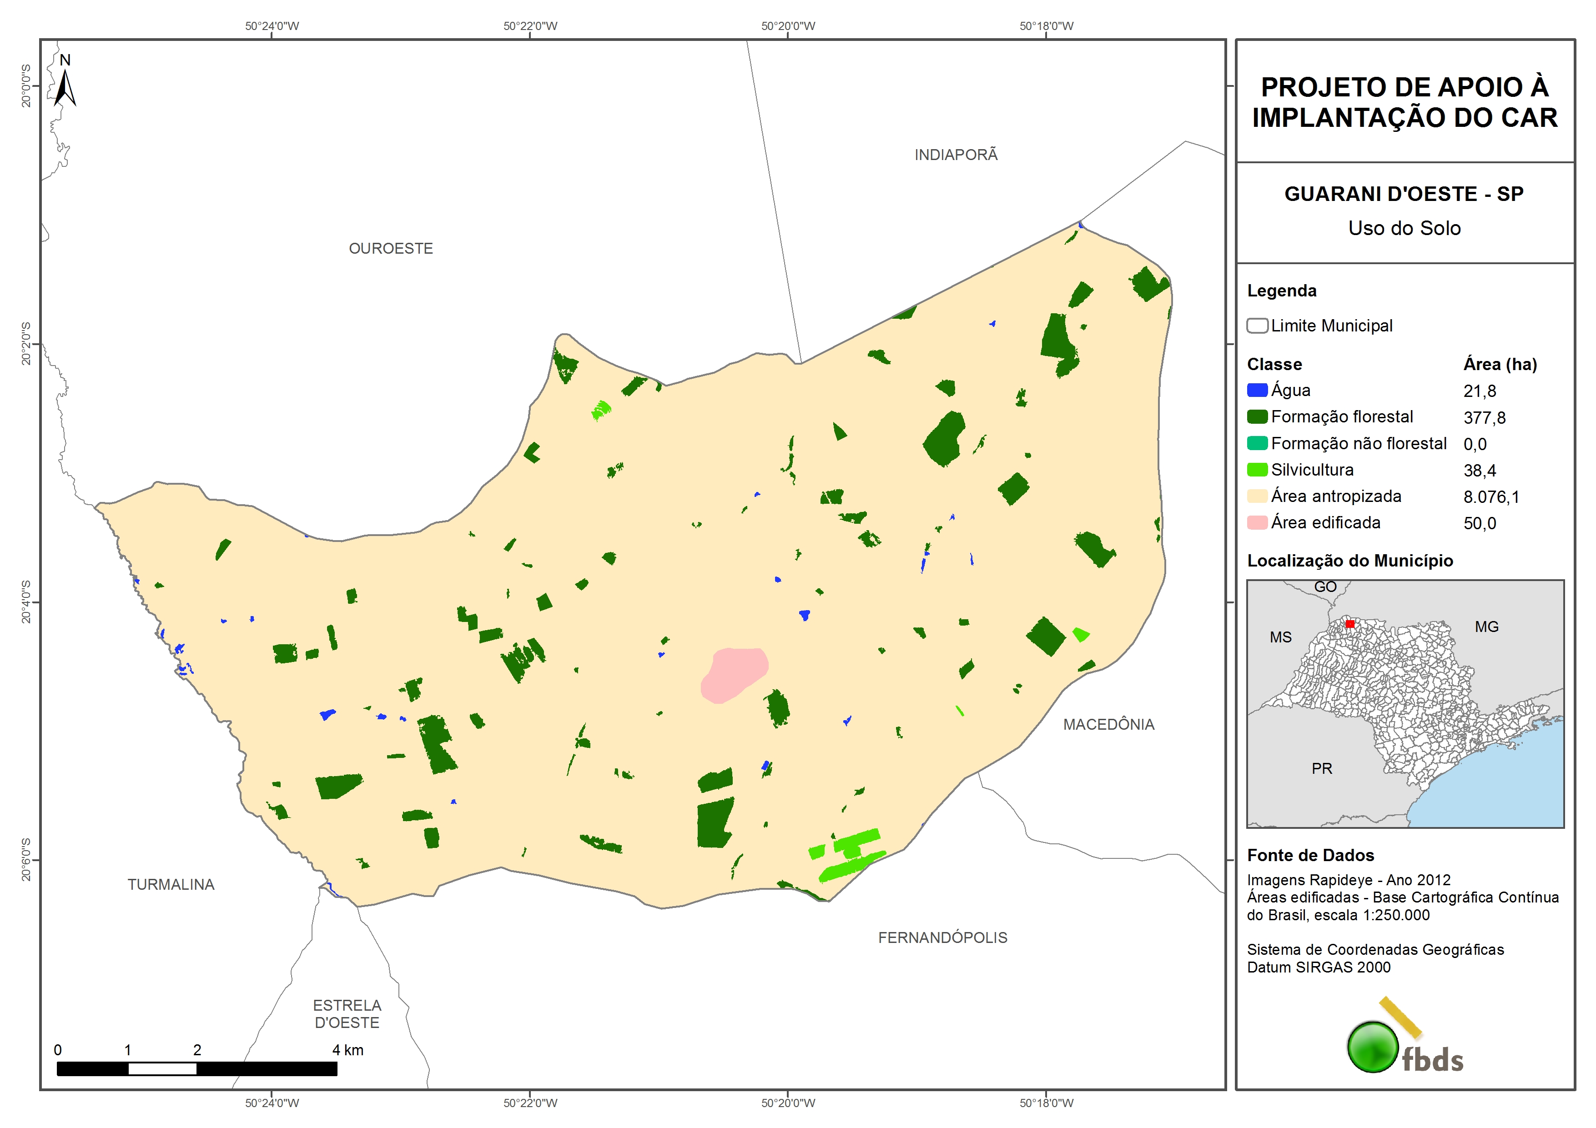The image size is (1596, 1128).
Task: Click the pink Área edificada legend swatch
Action: point(1257,522)
